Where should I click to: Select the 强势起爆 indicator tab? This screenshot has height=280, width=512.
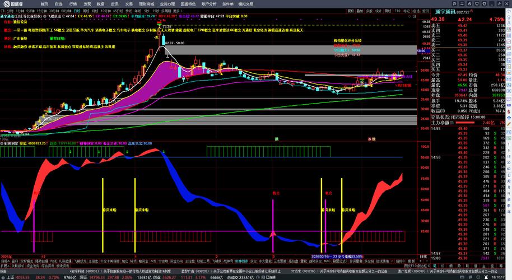tap(41, 261)
